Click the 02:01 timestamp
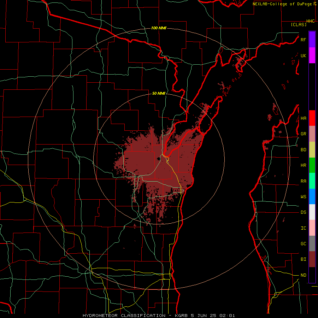 pyautogui.click(x=228, y=316)
